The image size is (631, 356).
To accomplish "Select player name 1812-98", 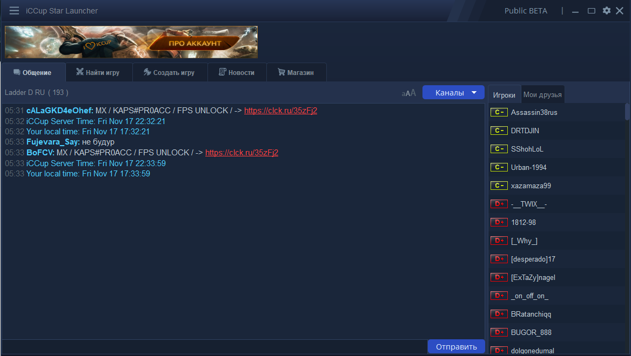I will point(523,222).
